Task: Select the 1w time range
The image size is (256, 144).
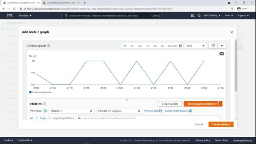Action: [162, 46]
